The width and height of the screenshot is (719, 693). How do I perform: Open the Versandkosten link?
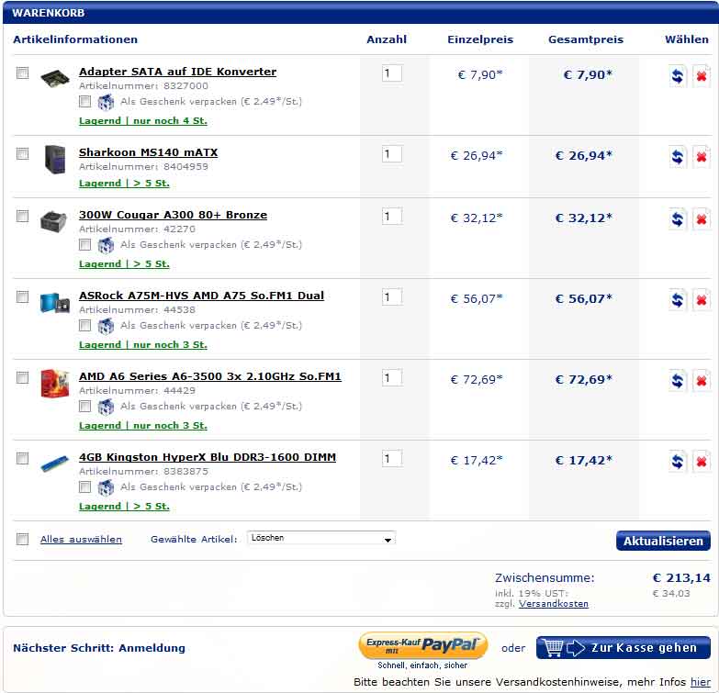[554, 604]
